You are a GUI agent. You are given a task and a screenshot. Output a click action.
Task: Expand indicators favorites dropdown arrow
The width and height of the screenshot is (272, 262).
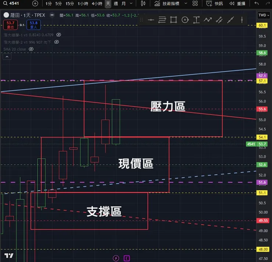(186, 3)
